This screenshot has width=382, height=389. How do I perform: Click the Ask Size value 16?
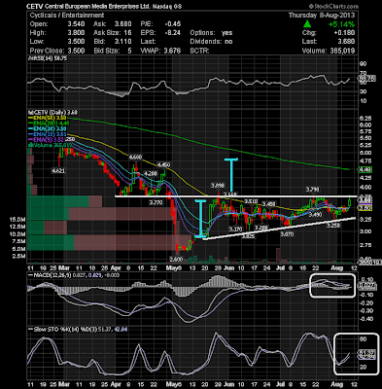(127, 33)
